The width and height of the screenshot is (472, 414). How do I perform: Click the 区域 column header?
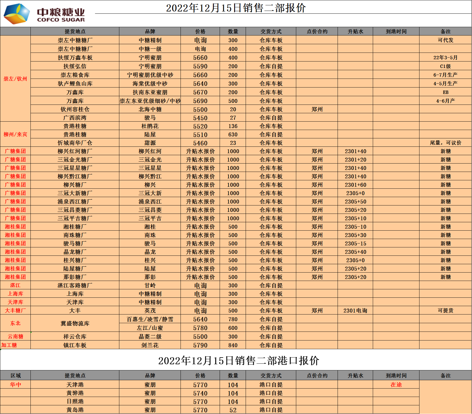[15, 375]
